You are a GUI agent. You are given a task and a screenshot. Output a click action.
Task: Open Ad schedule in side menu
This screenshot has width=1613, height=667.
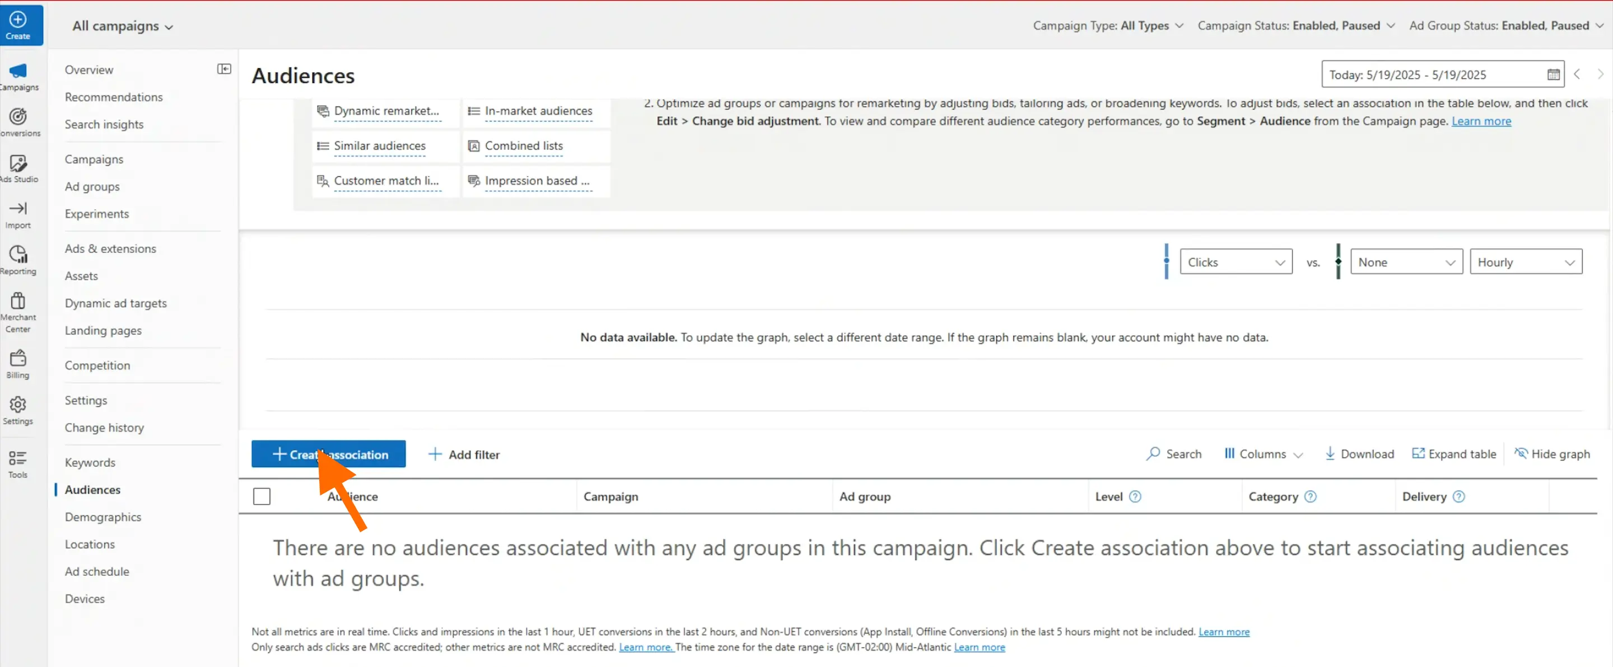pos(96,571)
